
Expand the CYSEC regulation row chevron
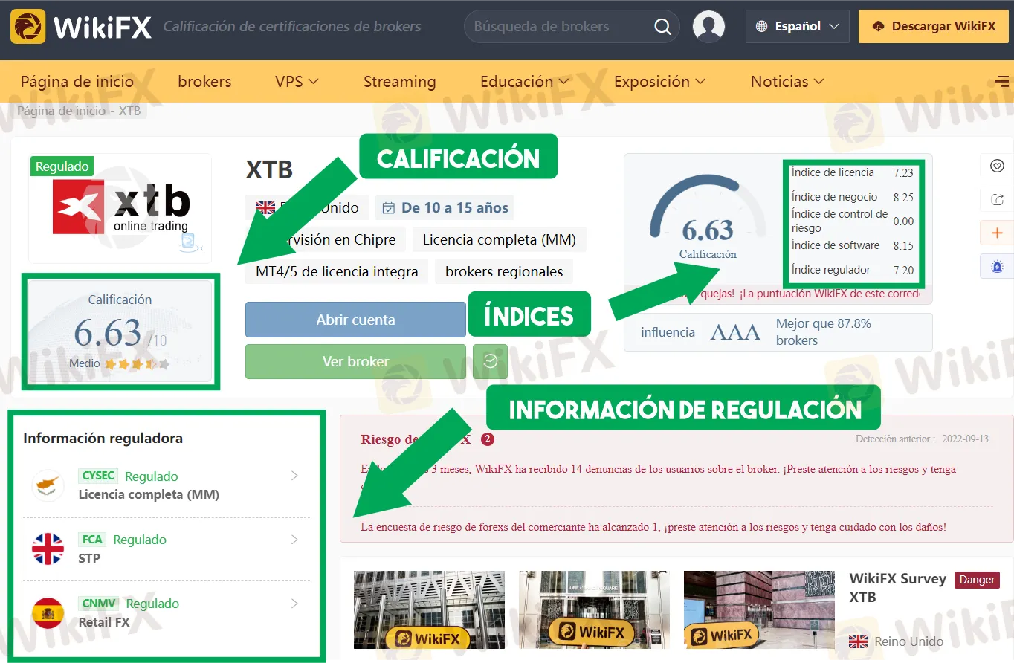[x=294, y=476]
